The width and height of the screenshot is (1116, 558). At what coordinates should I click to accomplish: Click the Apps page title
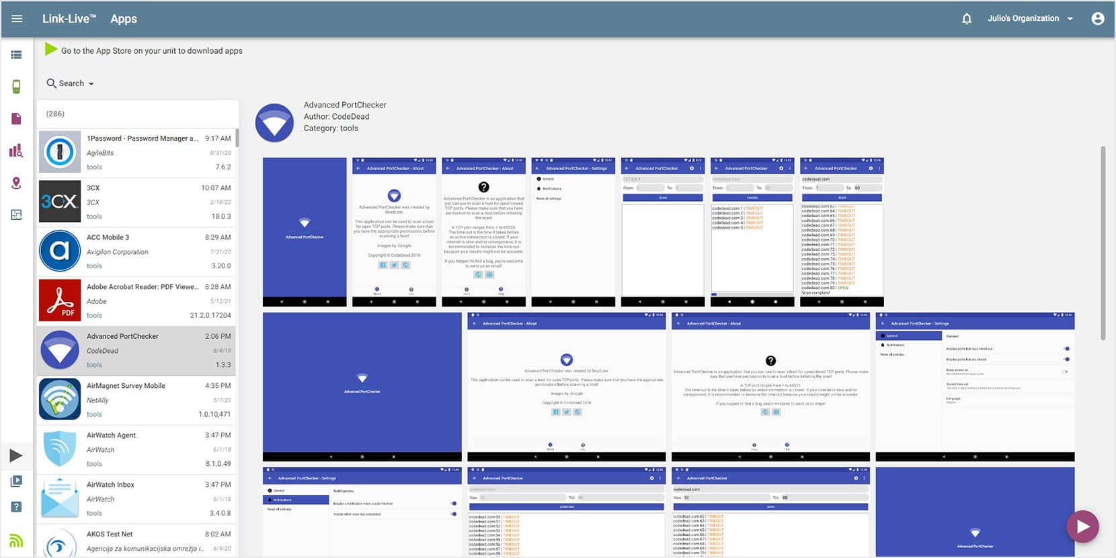124,19
